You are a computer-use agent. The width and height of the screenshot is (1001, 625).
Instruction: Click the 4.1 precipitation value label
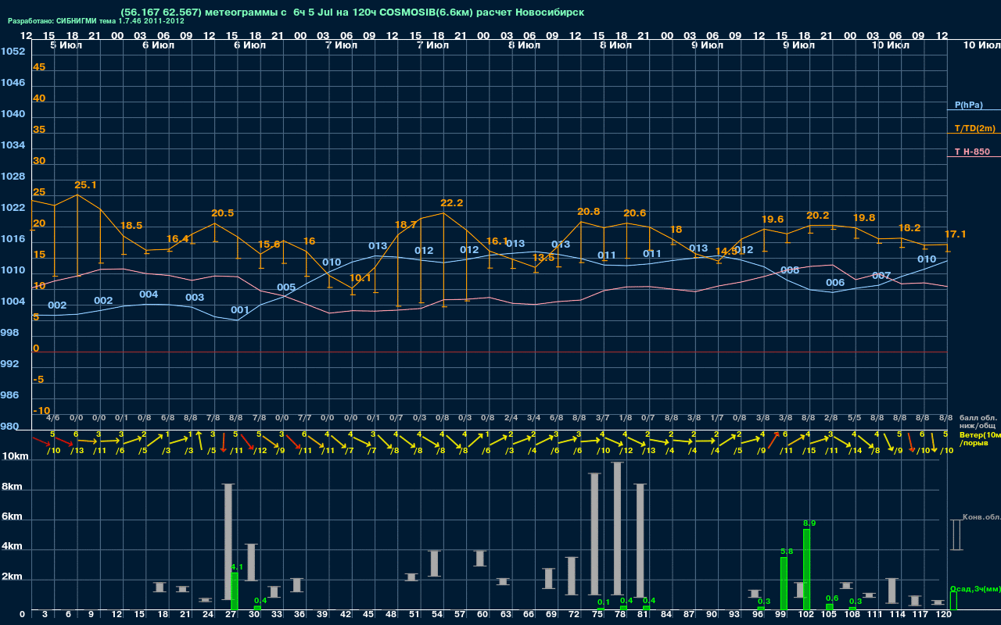[238, 566]
